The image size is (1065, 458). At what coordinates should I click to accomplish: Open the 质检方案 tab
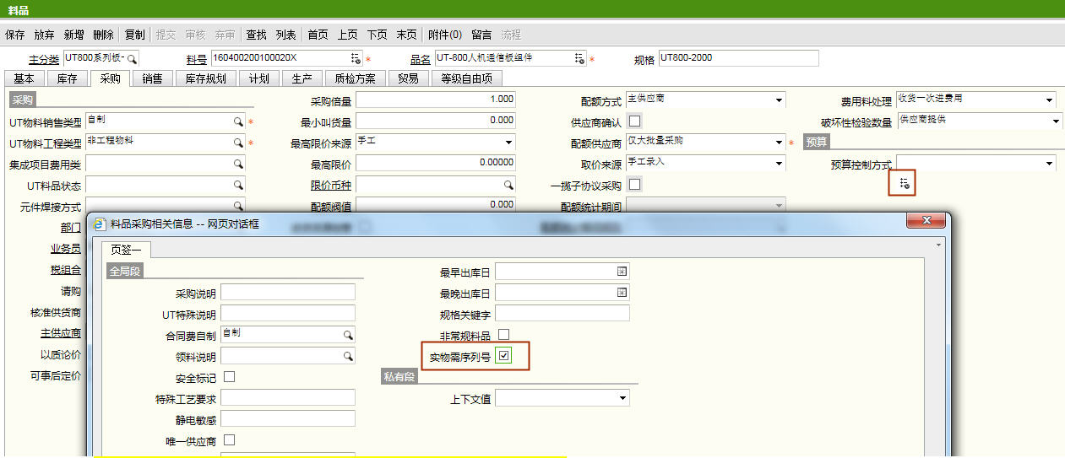pyautogui.click(x=355, y=78)
